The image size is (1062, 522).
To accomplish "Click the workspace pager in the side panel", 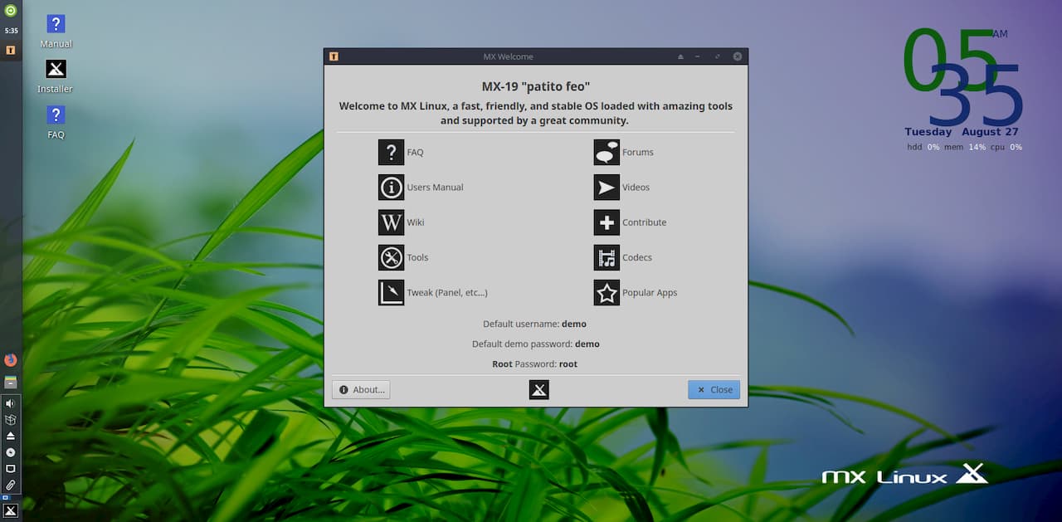I will click(x=4, y=497).
